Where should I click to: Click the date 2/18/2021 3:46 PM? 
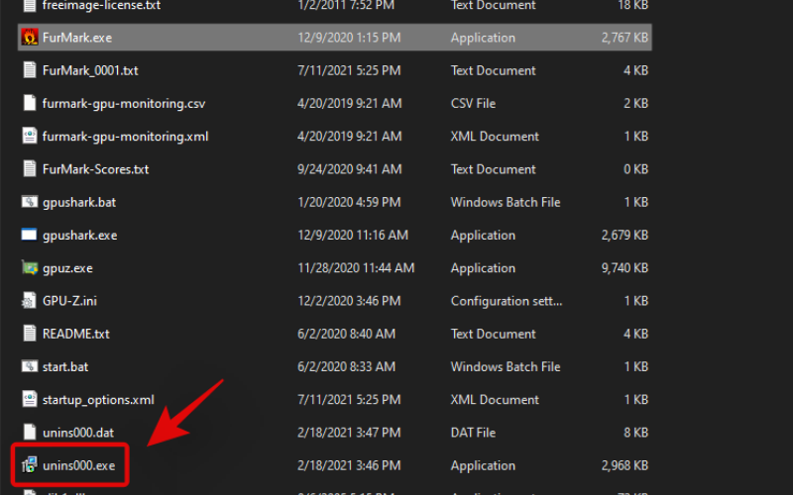click(x=349, y=465)
